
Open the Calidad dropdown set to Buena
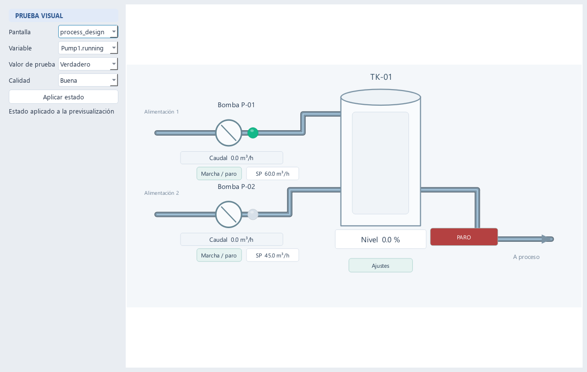[88, 80]
